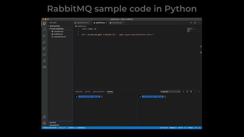
Task: Open the Accounts icon in activity bar
Action: point(44,117)
